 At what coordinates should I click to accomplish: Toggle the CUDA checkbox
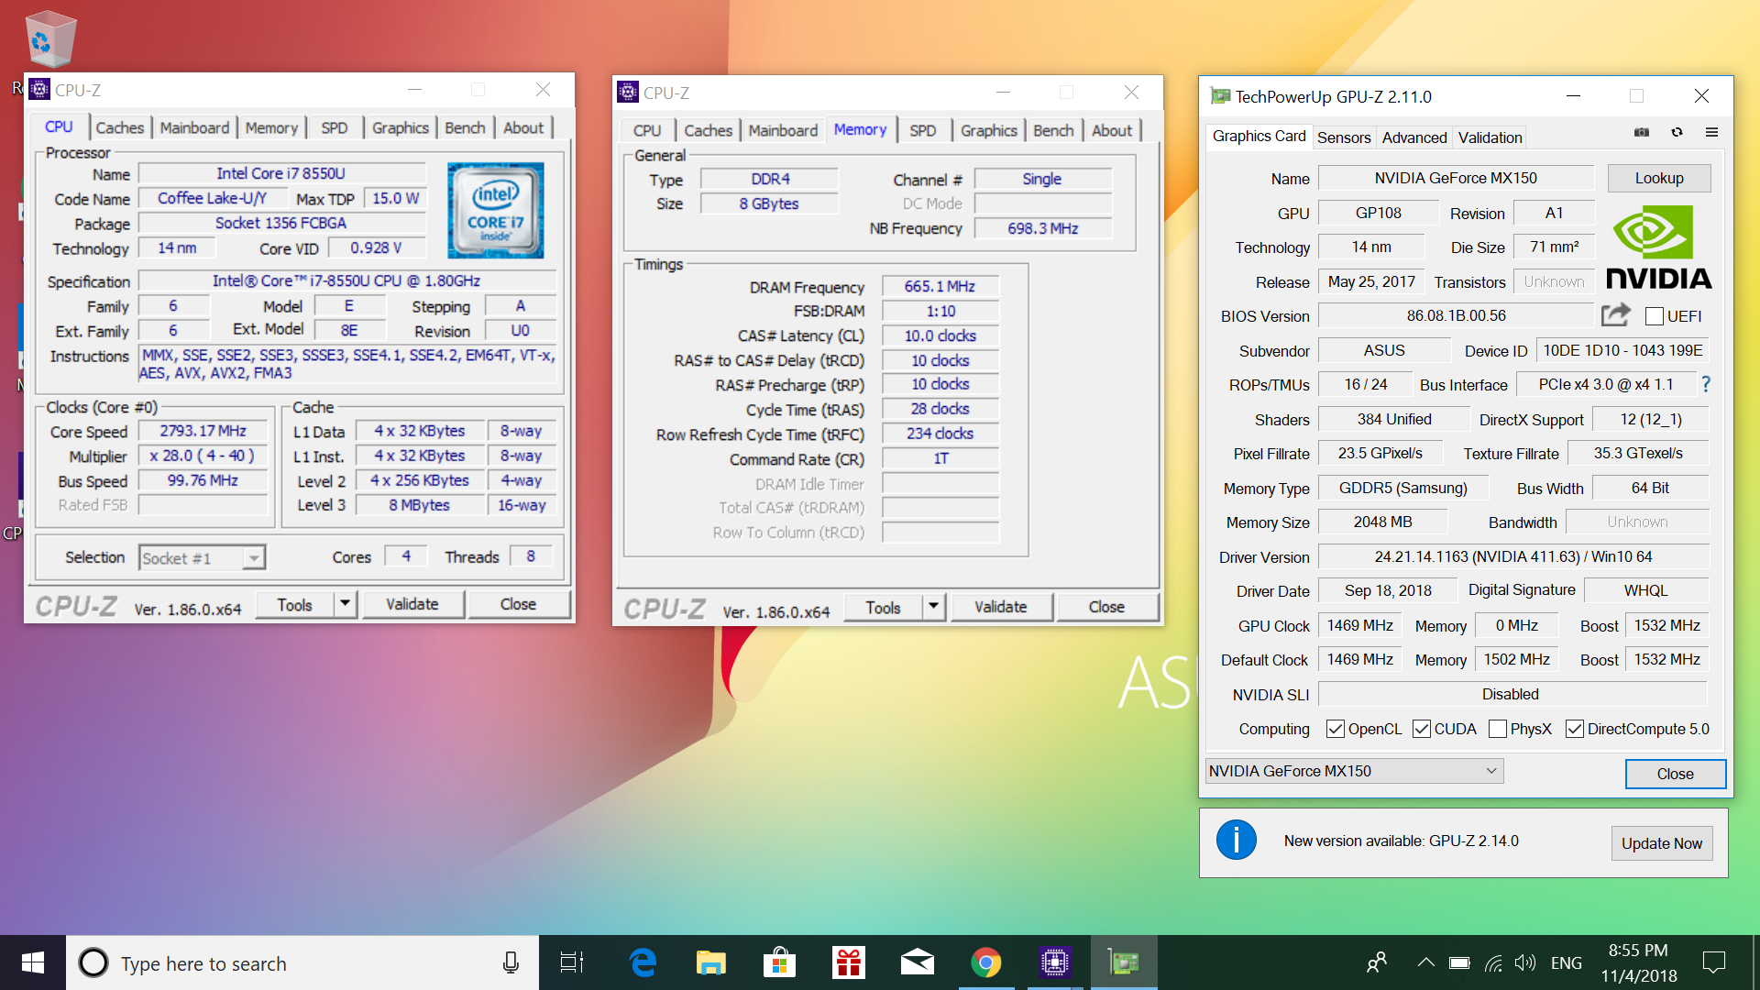click(1422, 729)
